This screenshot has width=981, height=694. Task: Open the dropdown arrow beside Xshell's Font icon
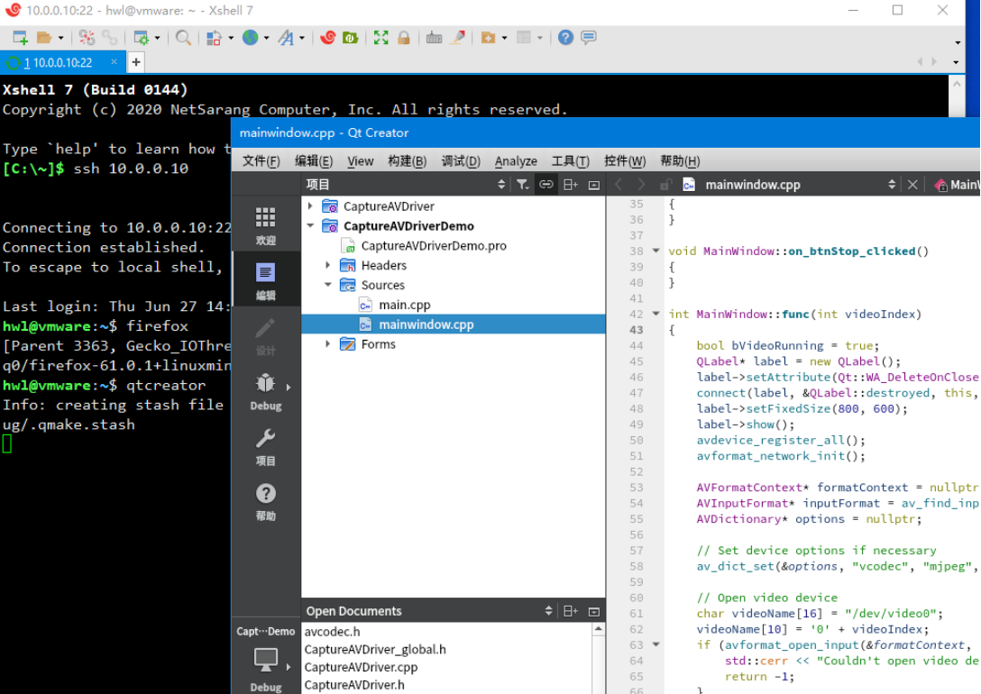coord(301,38)
